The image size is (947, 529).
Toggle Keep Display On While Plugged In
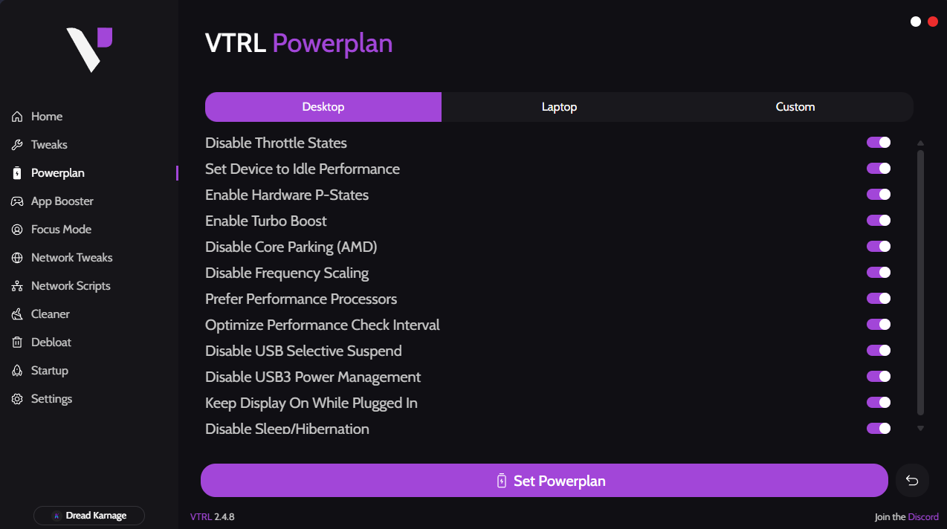[x=879, y=403]
